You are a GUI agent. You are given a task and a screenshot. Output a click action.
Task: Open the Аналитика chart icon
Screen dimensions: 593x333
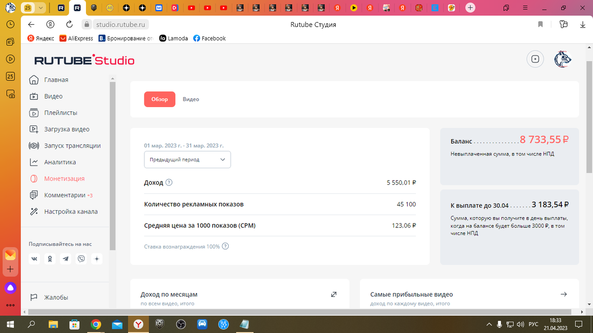[x=34, y=162]
